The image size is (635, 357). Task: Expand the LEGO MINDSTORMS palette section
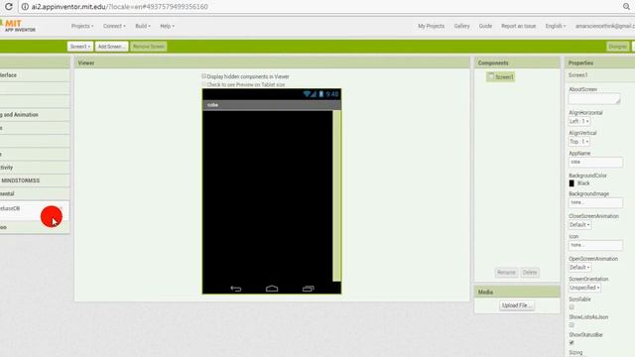pos(35,180)
